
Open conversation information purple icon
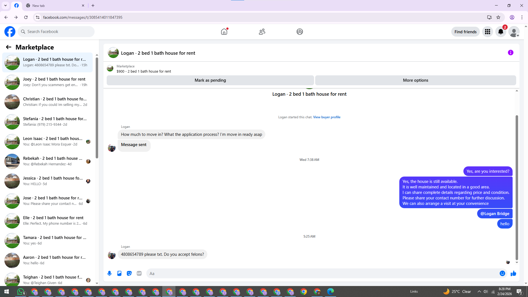(x=510, y=53)
